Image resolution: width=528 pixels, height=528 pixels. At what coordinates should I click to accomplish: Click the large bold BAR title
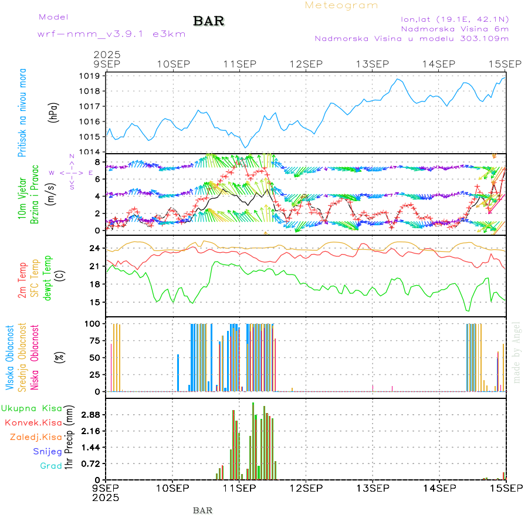pyautogui.click(x=209, y=22)
